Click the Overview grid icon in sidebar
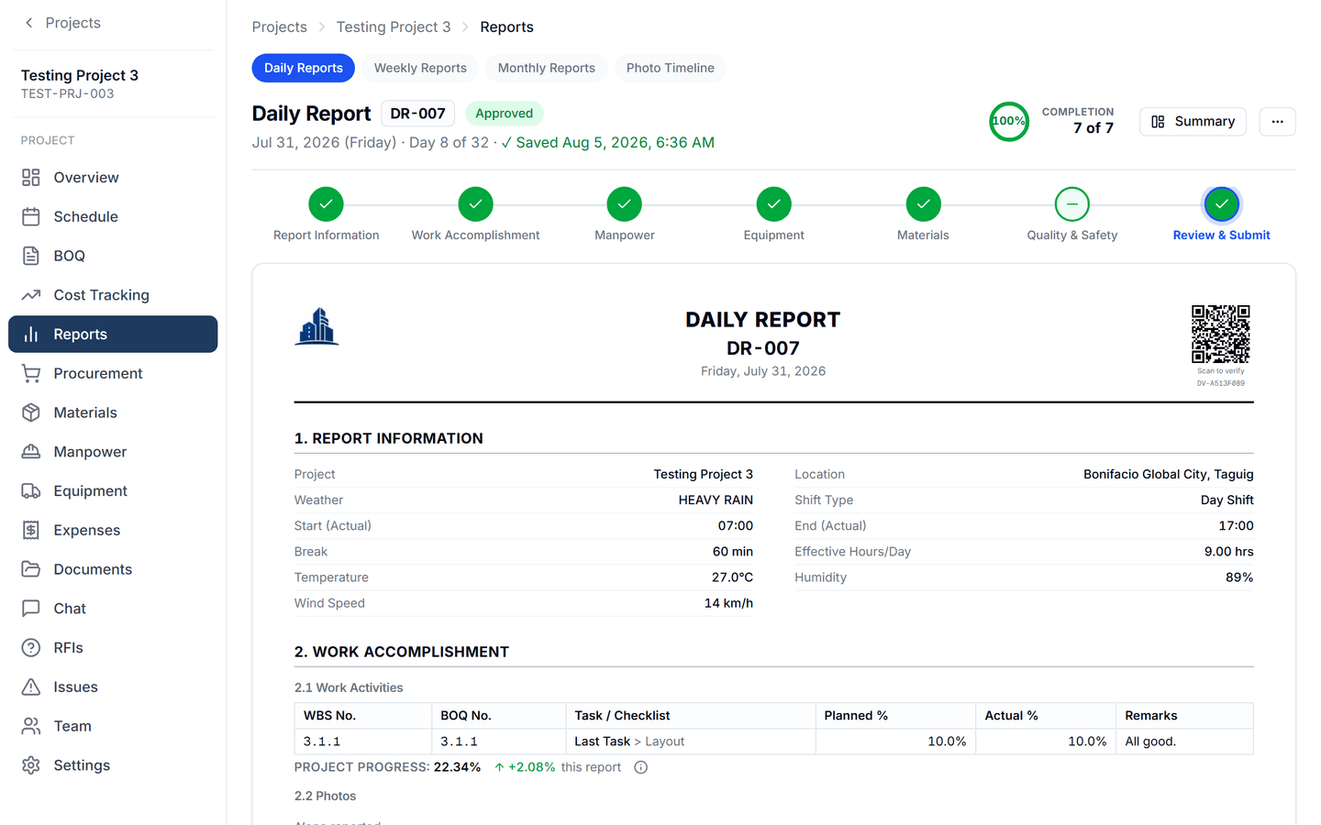The width and height of the screenshot is (1321, 825). point(31,178)
